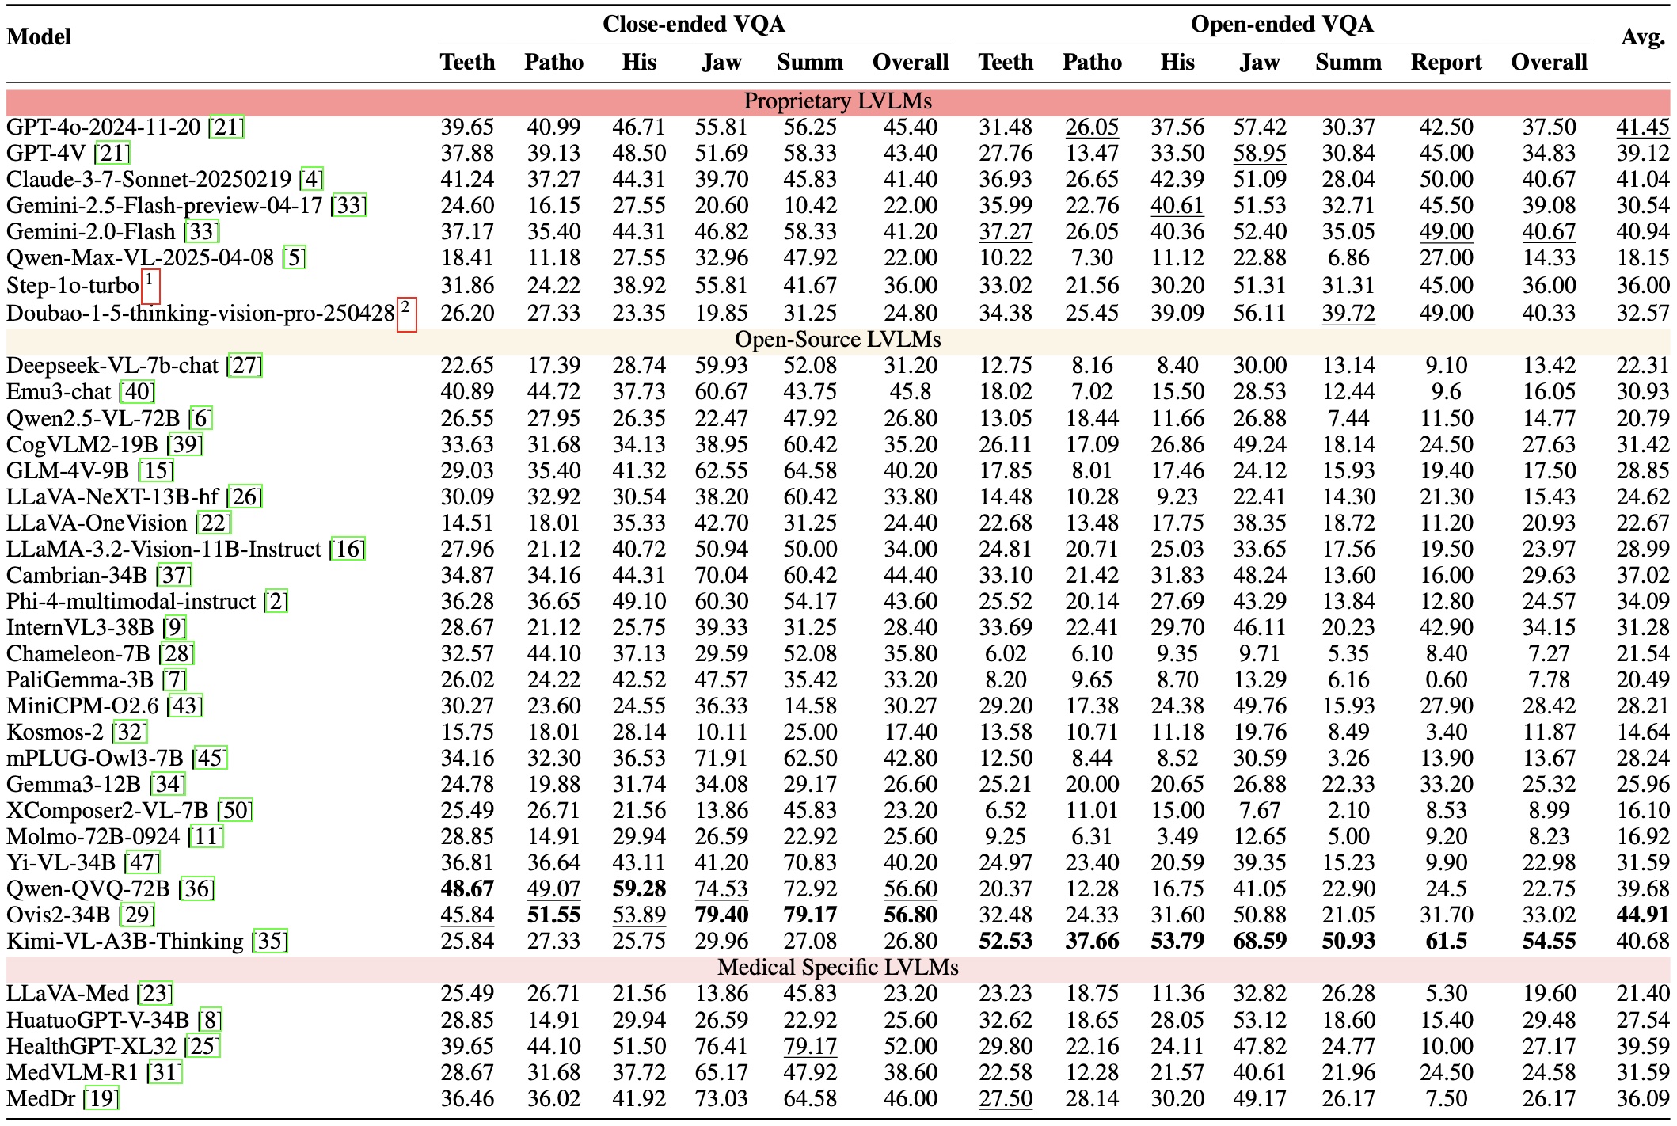This screenshot has width=1677, height=1126.
Task: Open citation 19 next to MedDr
Action: coord(101,1099)
